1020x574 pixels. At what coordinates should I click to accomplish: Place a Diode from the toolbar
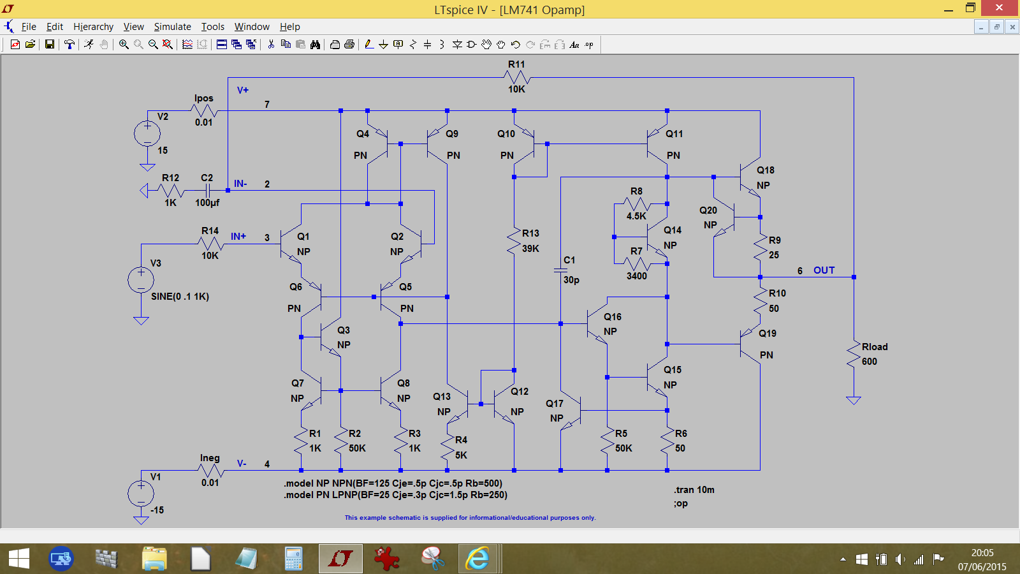457,45
